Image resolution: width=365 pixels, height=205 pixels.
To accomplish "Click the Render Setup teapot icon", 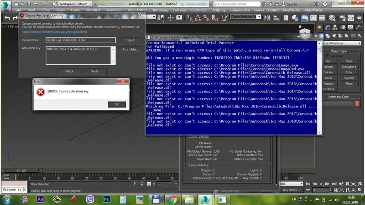I will [342, 18].
